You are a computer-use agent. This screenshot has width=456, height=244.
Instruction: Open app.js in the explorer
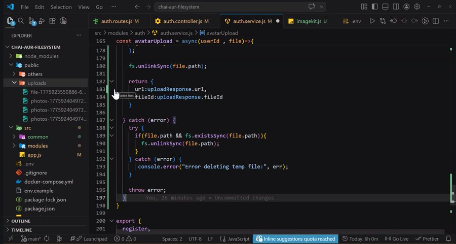pyautogui.click(x=46, y=155)
